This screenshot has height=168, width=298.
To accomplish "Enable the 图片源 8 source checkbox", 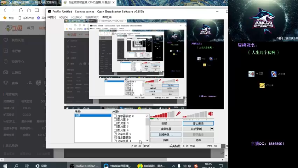I will pyautogui.click(x=115, y=123).
